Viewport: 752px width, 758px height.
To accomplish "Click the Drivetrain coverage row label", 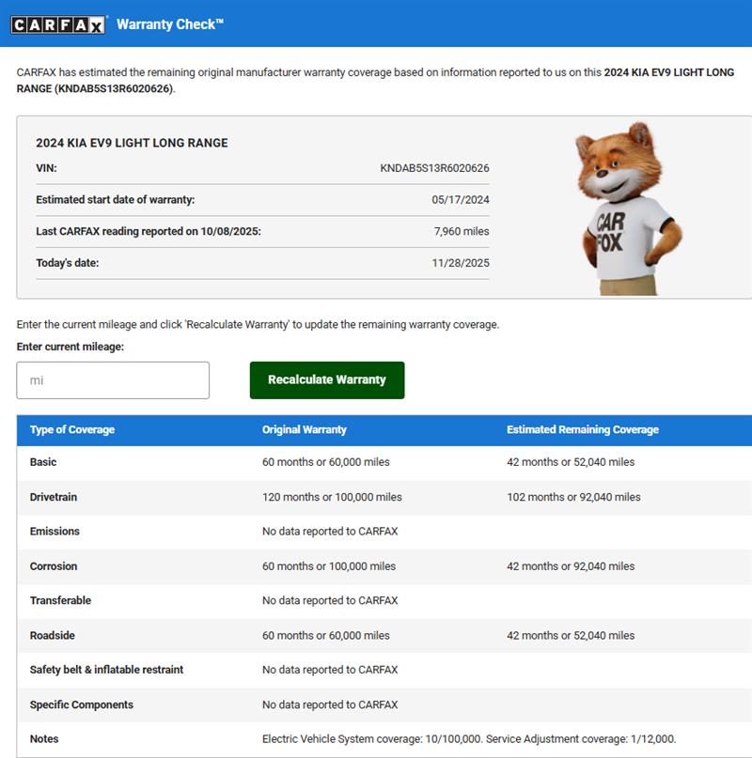I will click(55, 497).
